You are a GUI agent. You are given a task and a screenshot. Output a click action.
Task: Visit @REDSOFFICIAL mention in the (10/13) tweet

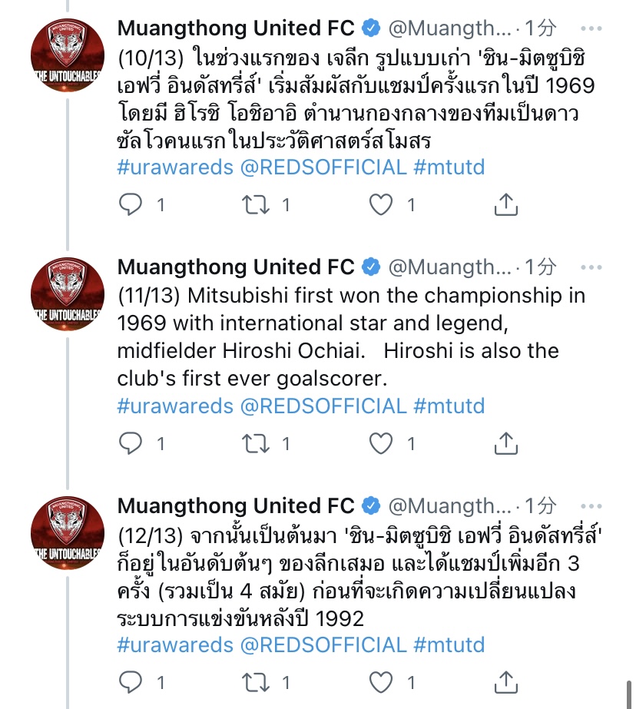(323, 167)
